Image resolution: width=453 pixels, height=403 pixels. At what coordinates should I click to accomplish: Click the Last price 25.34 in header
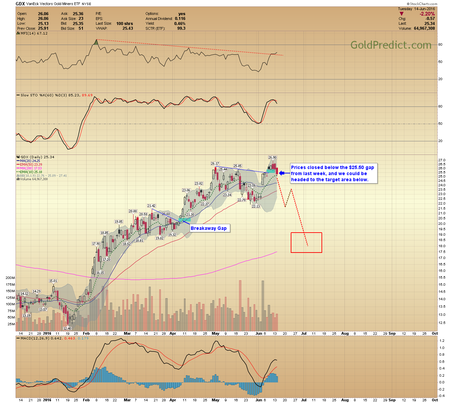[x=430, y=24]
